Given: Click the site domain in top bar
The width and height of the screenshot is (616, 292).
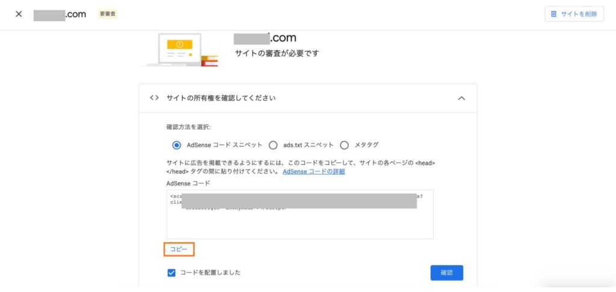Looking at the screenshot, I should pyautogui.click(x=60, y=14).
